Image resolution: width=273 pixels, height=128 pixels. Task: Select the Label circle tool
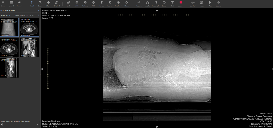[x=164, y=4]
